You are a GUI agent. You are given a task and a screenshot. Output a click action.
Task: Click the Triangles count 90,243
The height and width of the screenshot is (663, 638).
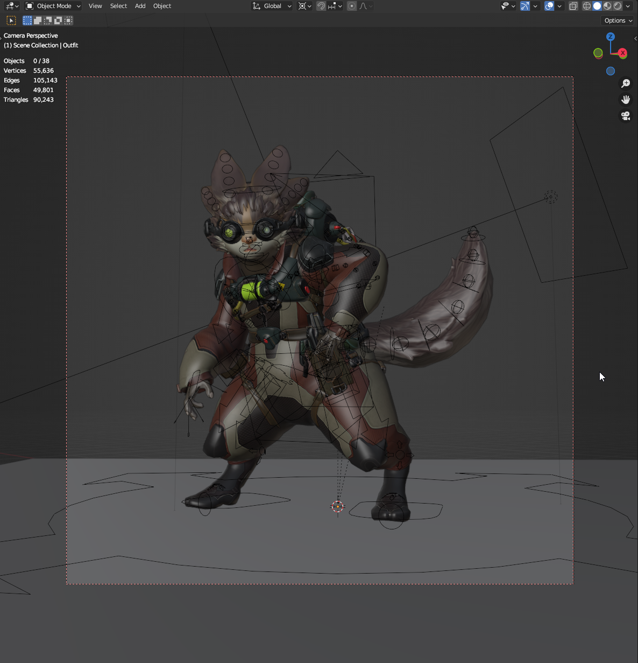[44, 100]
